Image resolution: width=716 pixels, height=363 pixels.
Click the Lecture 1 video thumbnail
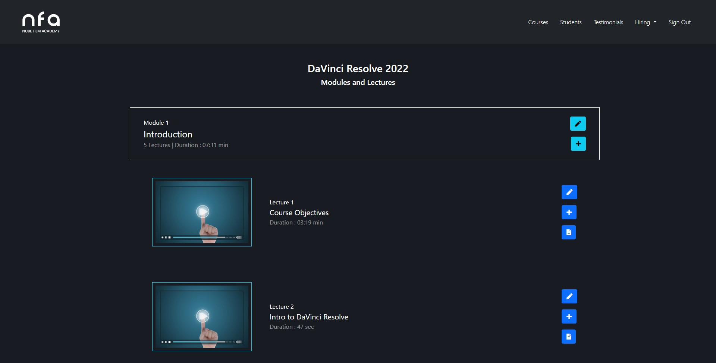point(202,212)
